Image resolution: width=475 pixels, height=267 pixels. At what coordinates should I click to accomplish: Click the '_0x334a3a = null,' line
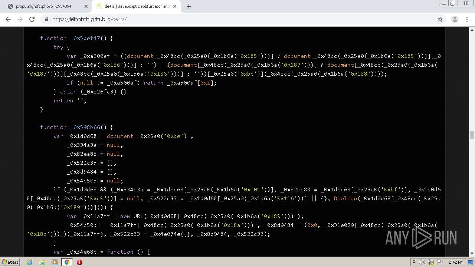click(95, 145)
